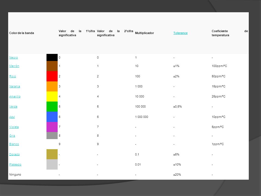This screenshot has width=261, height=196.
Task: Select the "±1%" tolerance value
Action: click(x=176, y=66)
